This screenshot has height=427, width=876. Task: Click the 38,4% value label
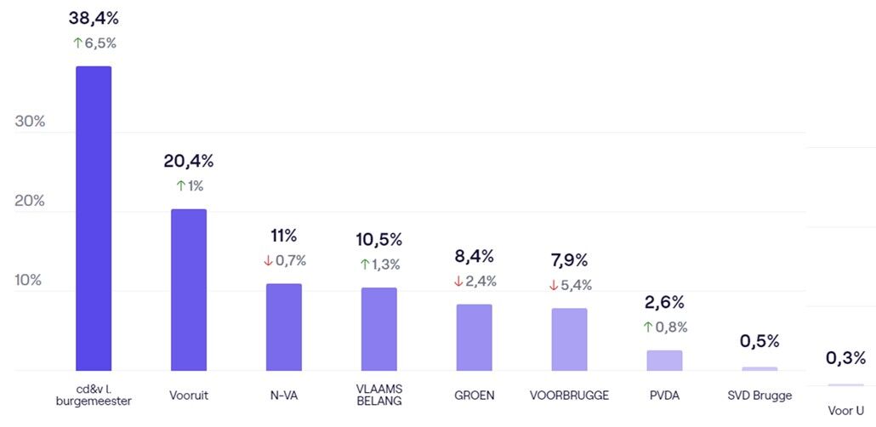pos(94,17)
